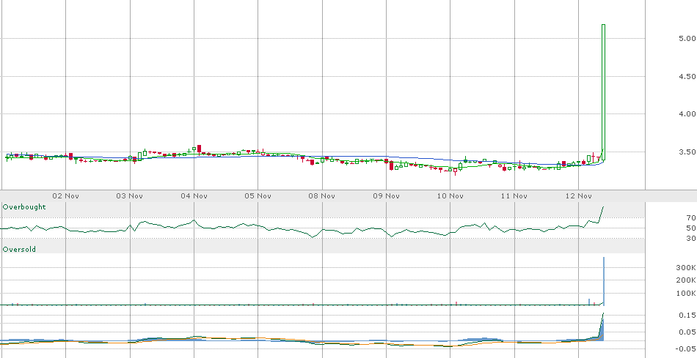The image size is (697, 358).
Task: Click the 4.00 price axis label
Action: tap(687, 114)
